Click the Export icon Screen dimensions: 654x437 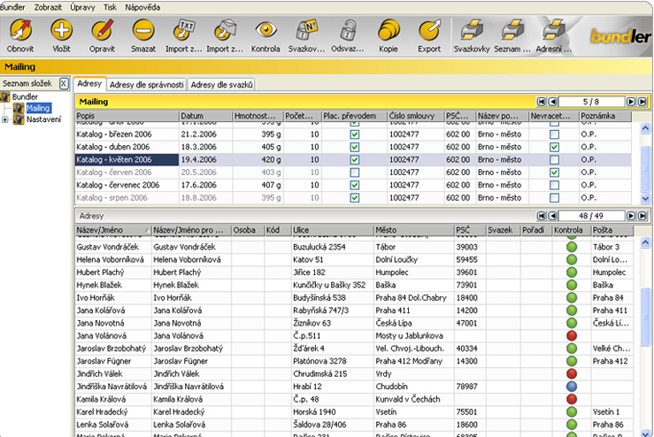click(429, 30)
